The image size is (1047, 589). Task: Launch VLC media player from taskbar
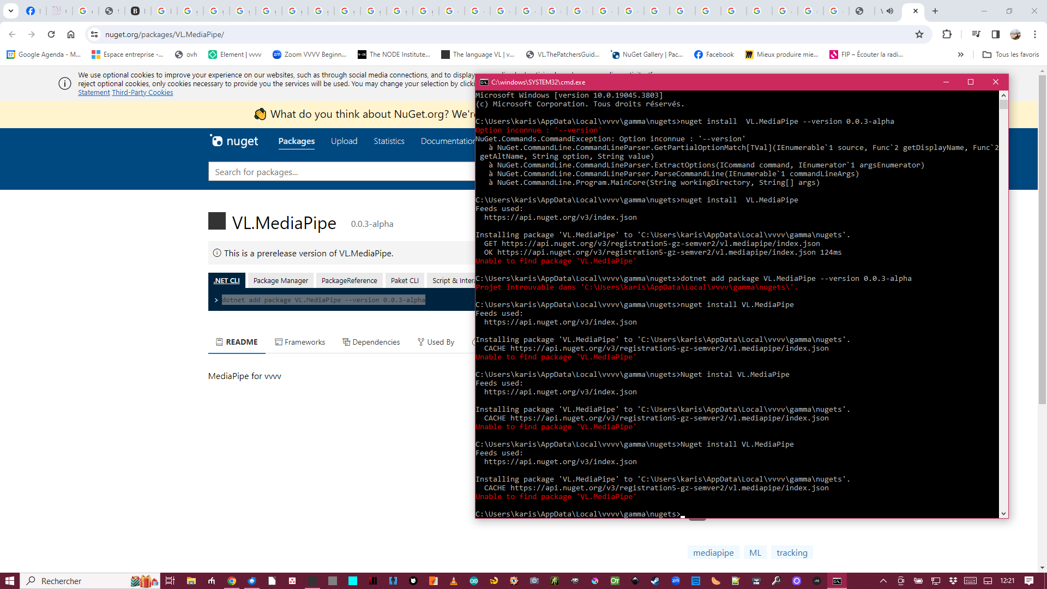click(x=454, y=581)
